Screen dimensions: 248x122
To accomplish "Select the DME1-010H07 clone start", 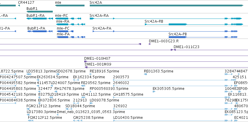I will (86, 61).
